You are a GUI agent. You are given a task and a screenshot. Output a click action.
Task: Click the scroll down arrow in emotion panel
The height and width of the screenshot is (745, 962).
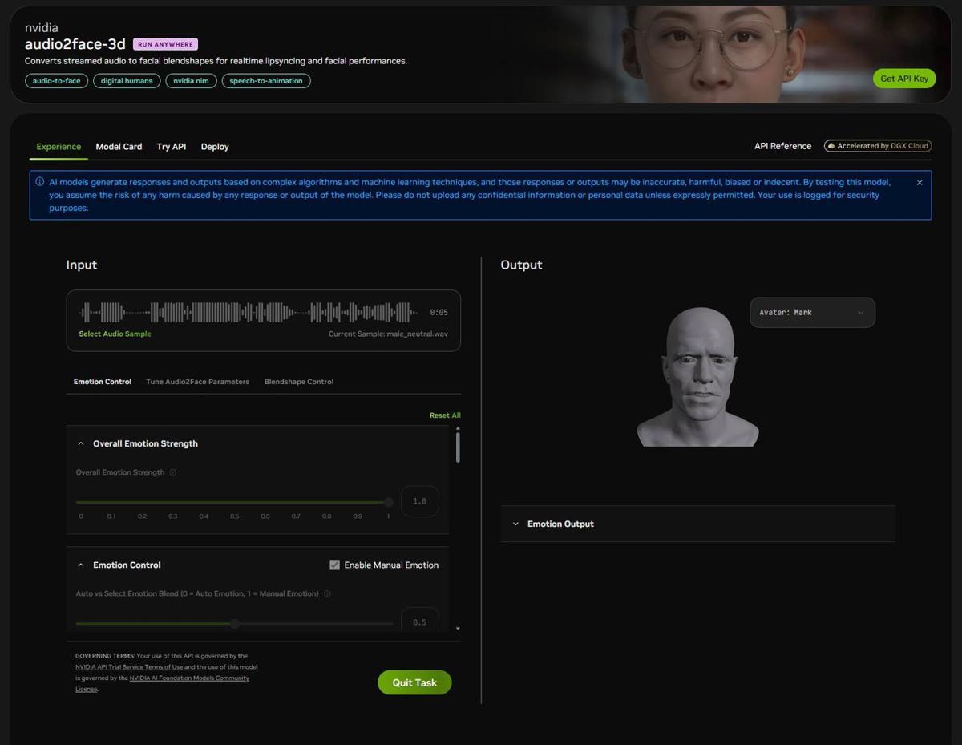pyautogui.click(x=458, y=629)
